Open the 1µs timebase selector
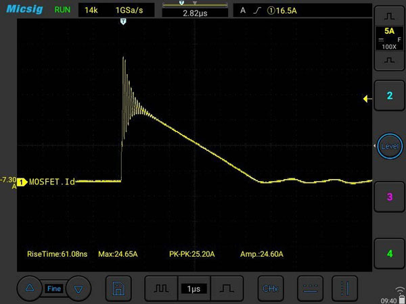This screenshot has width=406, height=304. point(194,288)
